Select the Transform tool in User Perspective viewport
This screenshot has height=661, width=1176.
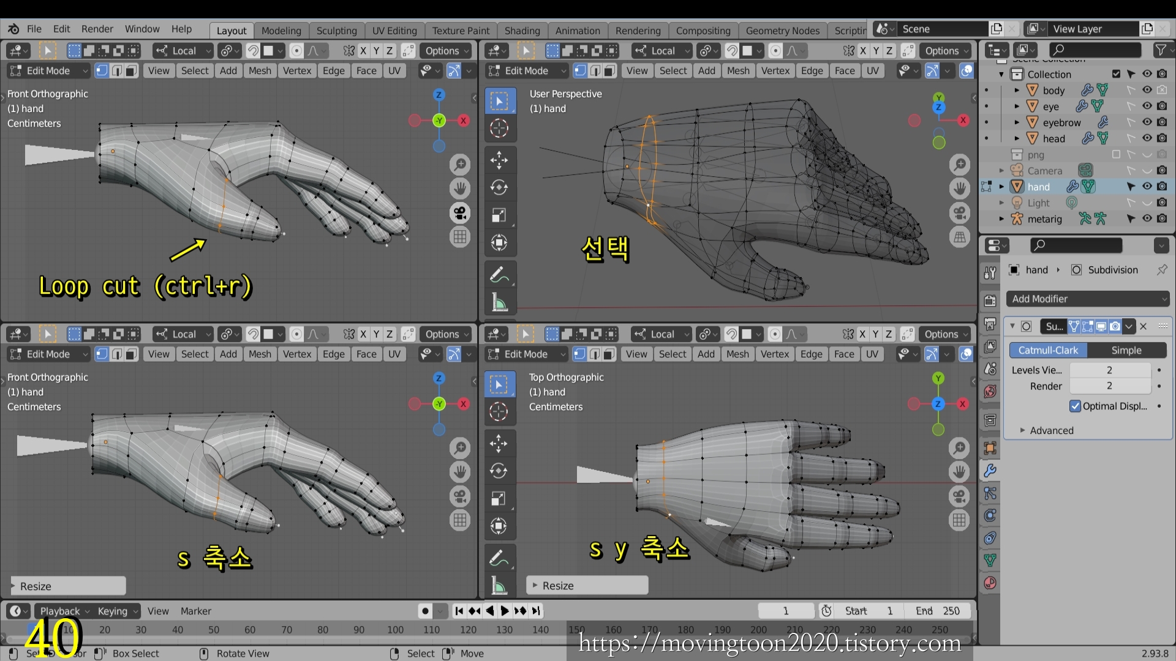(x=499, y=243)
